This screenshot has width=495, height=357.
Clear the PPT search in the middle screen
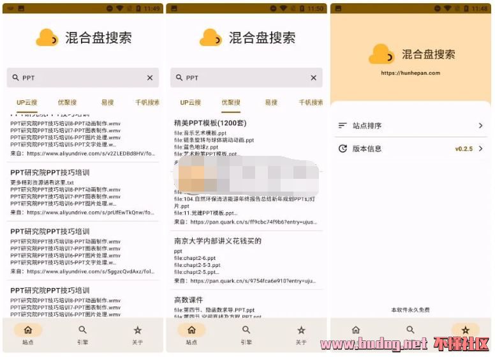313,78
